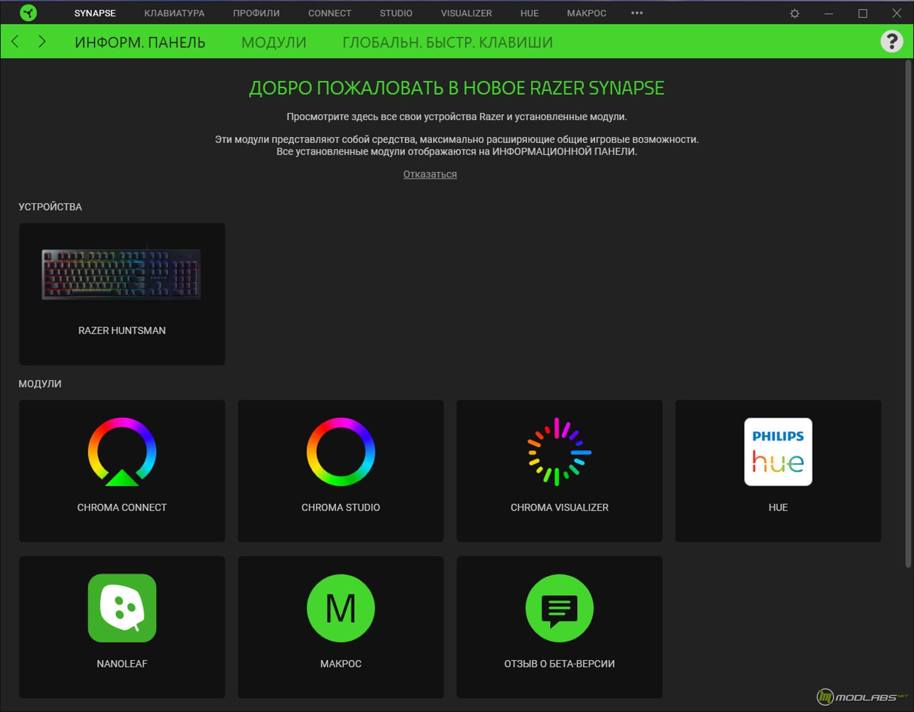The image size is (914, 712).
Task: Open the settings gear icon
Action: (x=794, y=13)
